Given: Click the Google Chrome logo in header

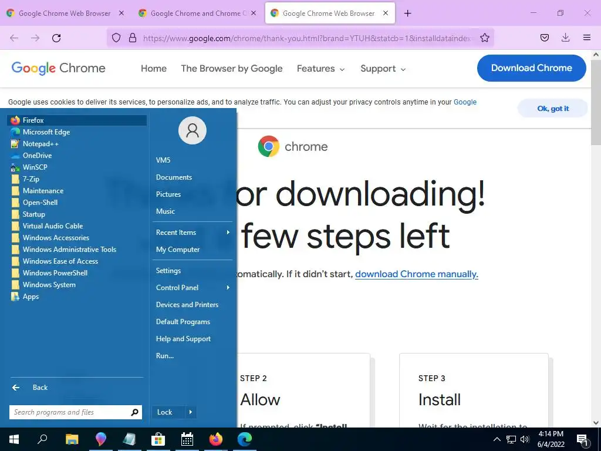Looking at the screenshot, I should [58, 68].
